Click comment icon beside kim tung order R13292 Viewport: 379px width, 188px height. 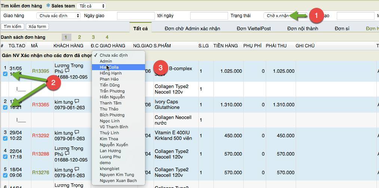coord(77,132)
